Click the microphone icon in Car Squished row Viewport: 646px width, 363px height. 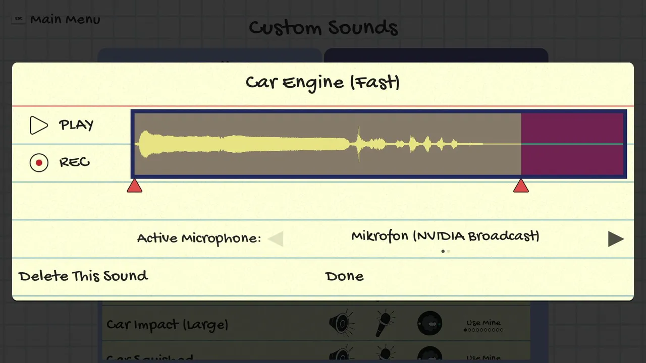click(386, 355)
